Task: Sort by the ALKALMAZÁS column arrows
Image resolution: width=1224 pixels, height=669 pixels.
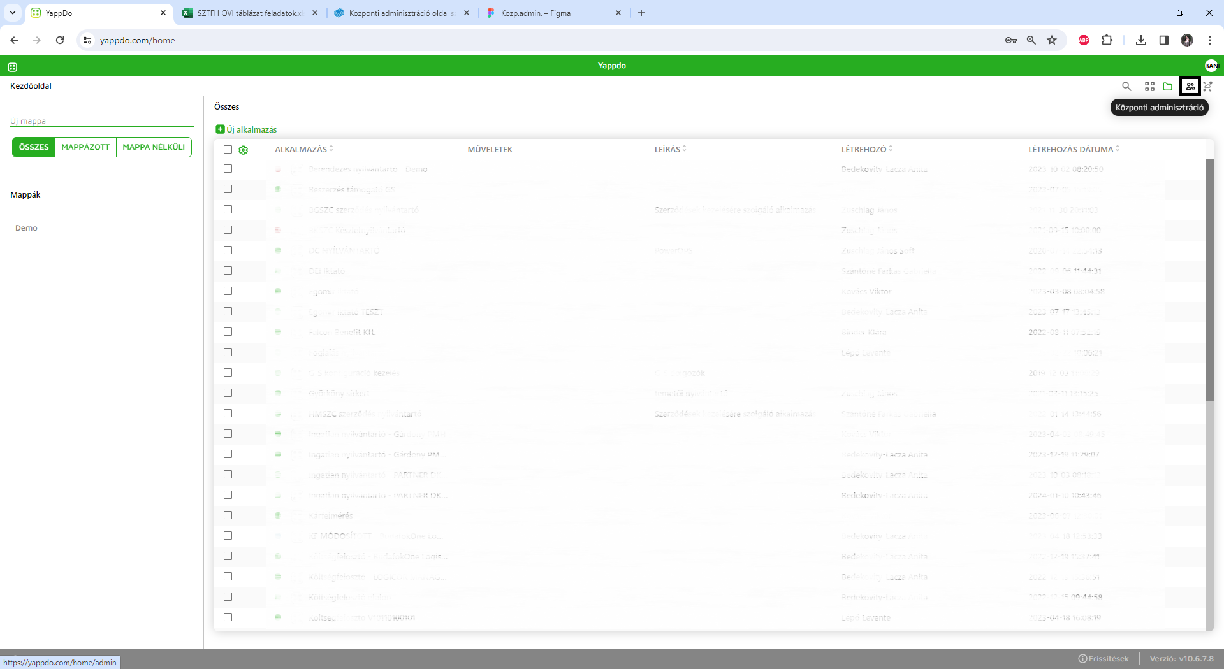Action: click(x=331, y=149)
